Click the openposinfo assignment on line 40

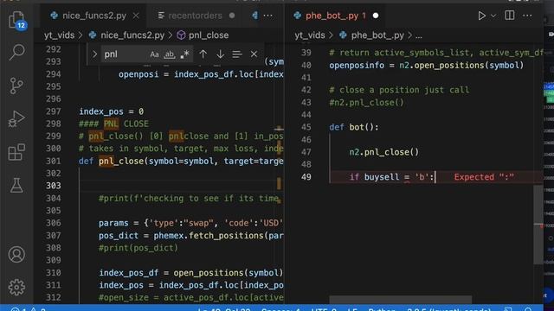(427, 66)
